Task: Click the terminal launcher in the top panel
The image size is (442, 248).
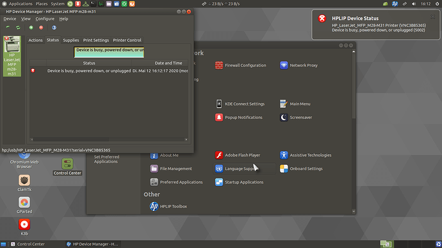Action: 93,4
